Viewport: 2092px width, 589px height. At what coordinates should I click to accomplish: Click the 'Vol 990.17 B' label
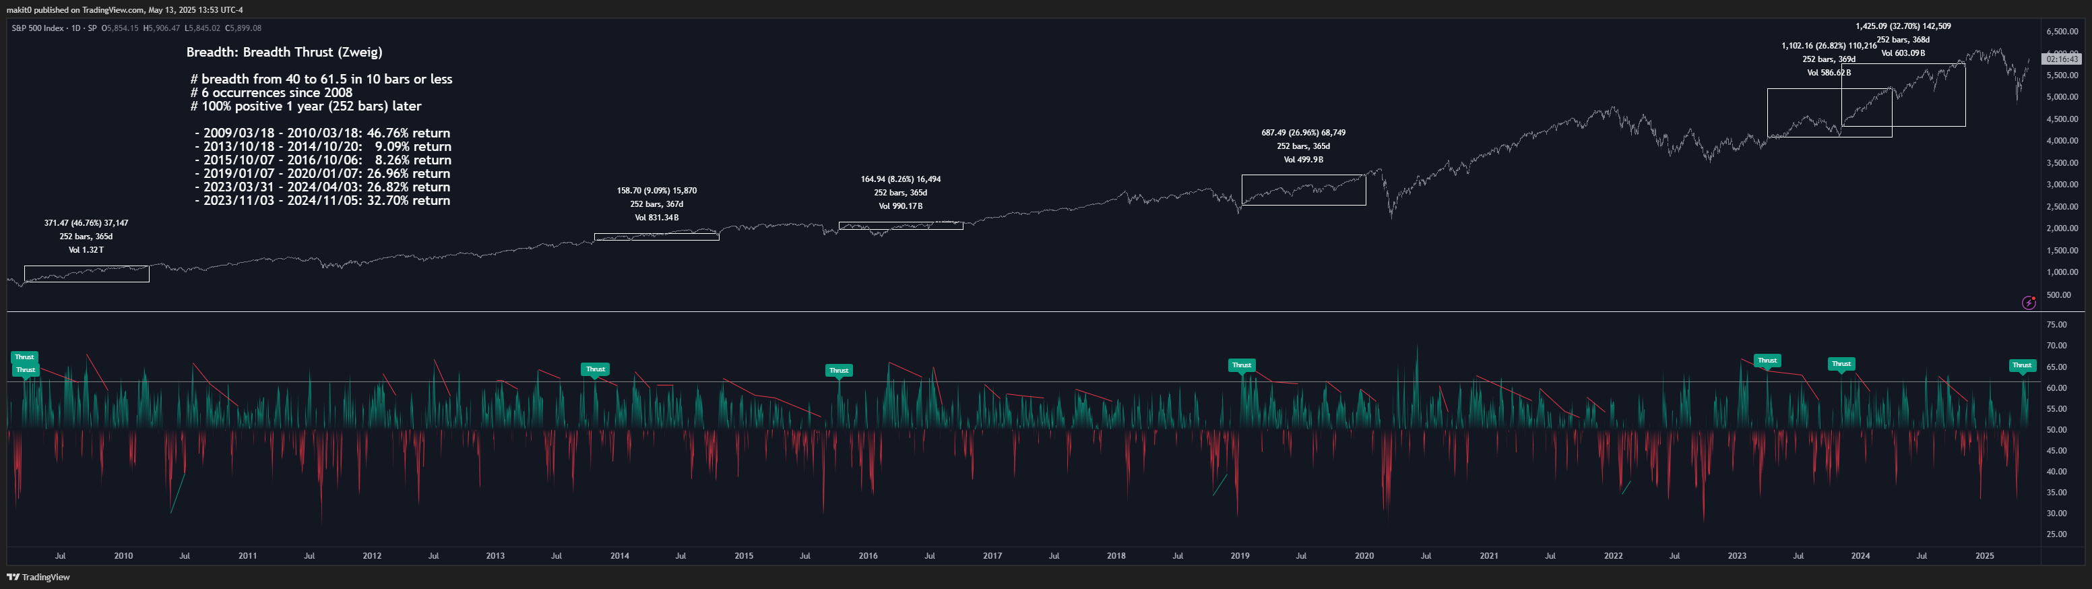(901, 206)
